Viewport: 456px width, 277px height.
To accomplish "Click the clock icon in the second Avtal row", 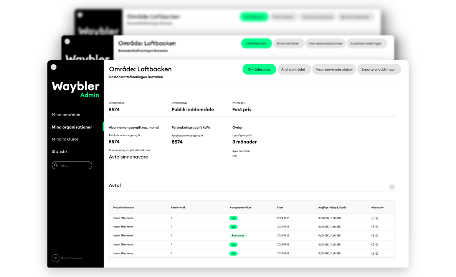I will pyautogui.click(x=373, y=227).
